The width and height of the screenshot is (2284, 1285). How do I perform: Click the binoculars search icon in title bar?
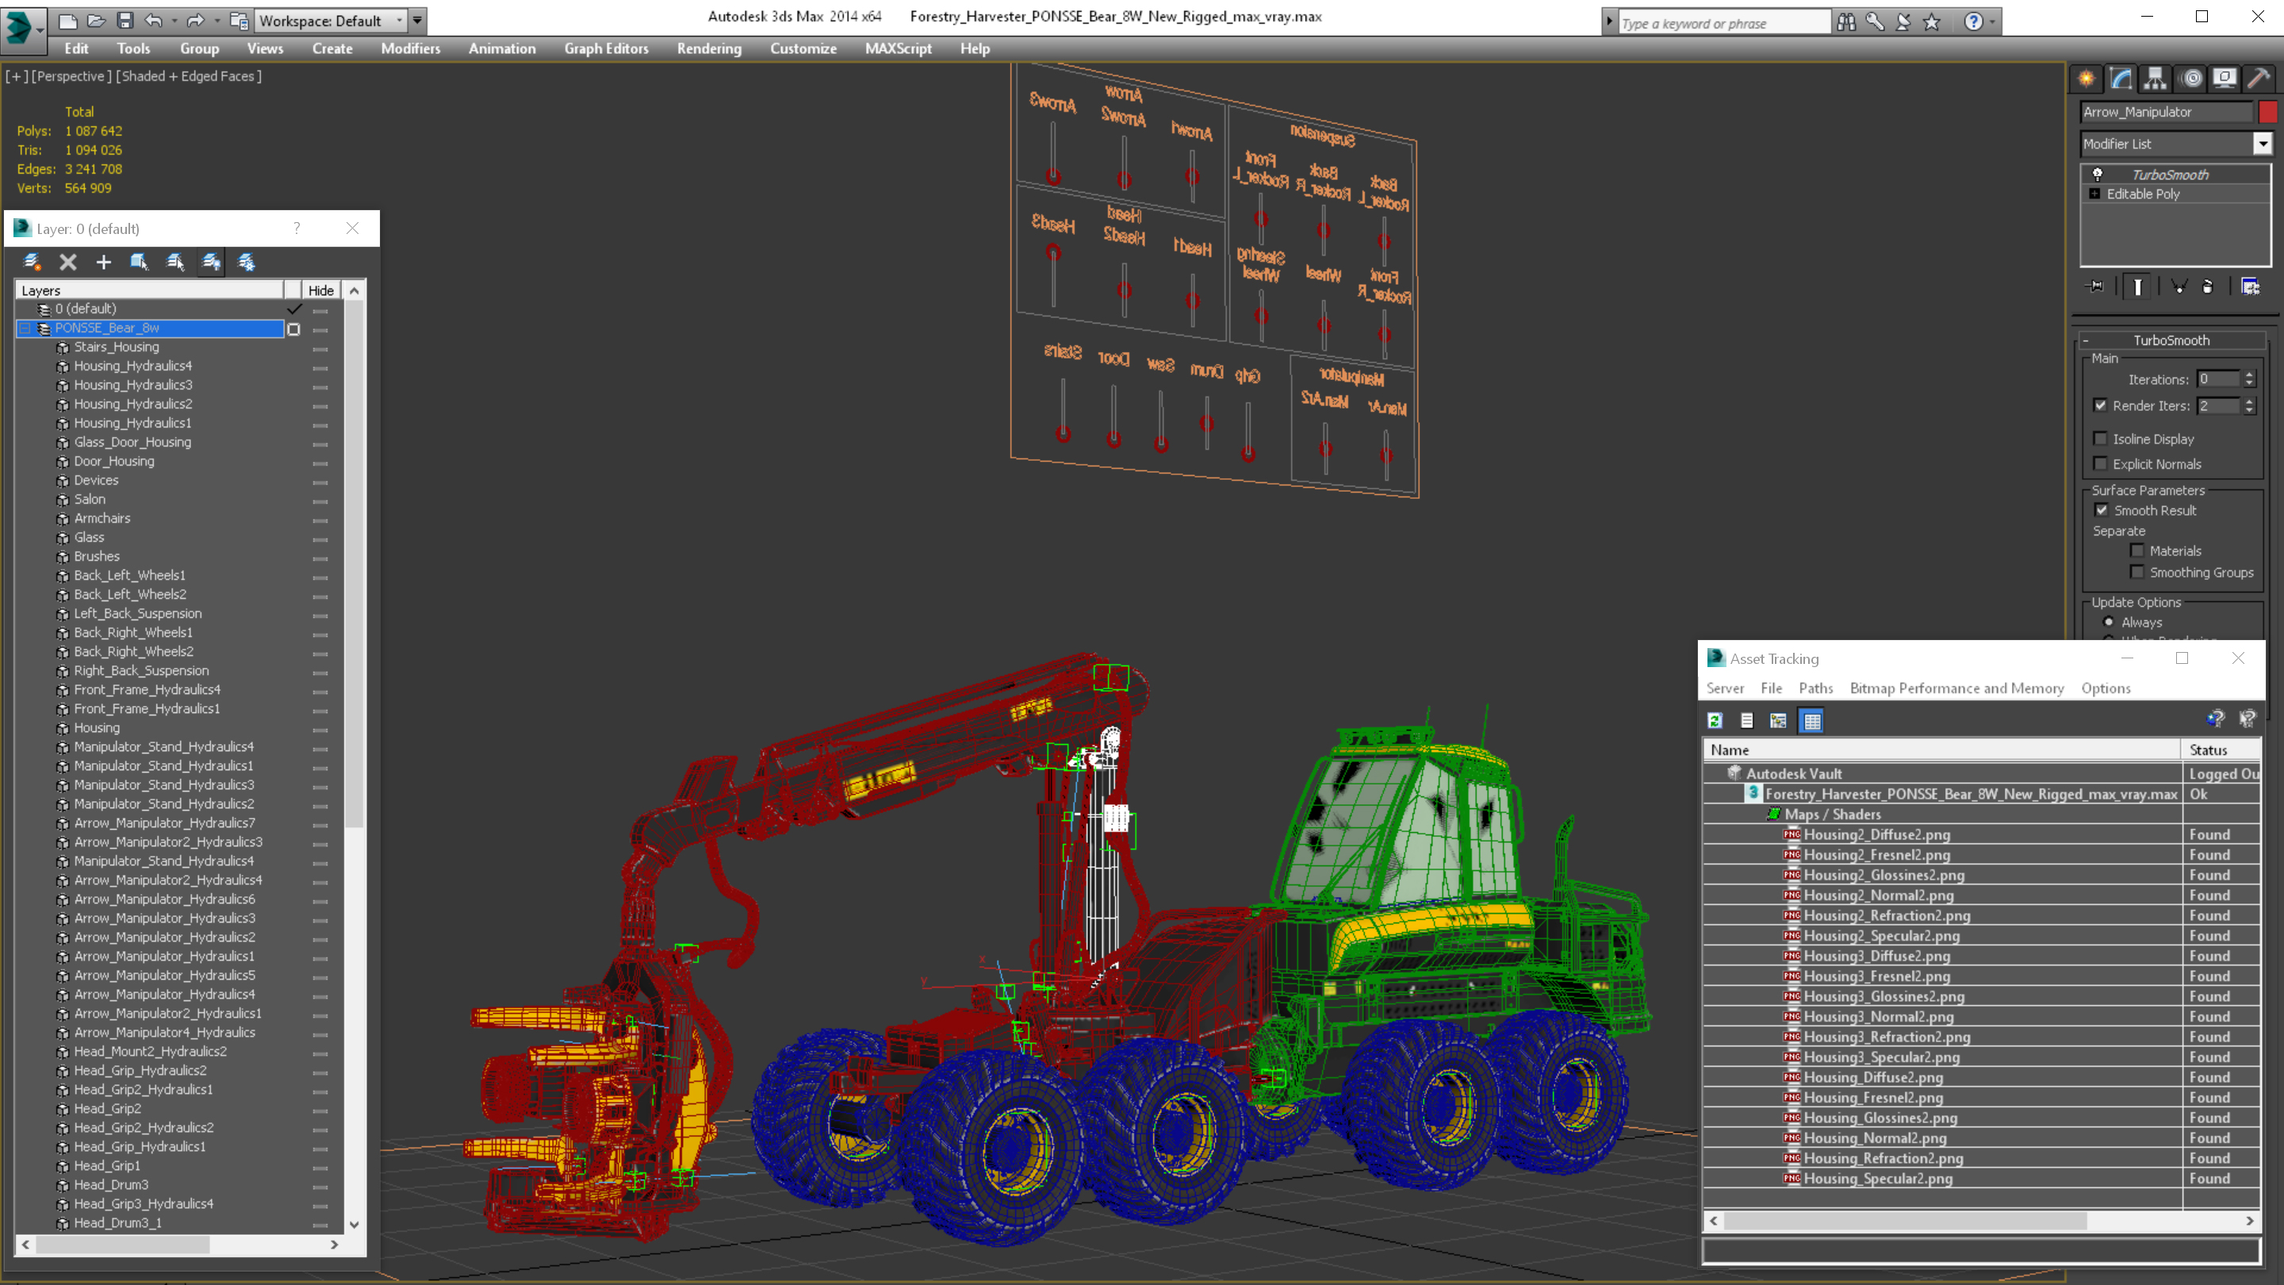1846,22
